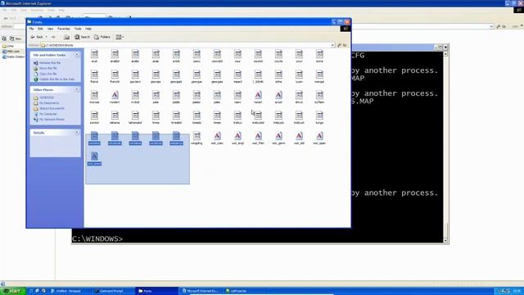
Task: Click the Windows Start button
Action: point(13,291)
